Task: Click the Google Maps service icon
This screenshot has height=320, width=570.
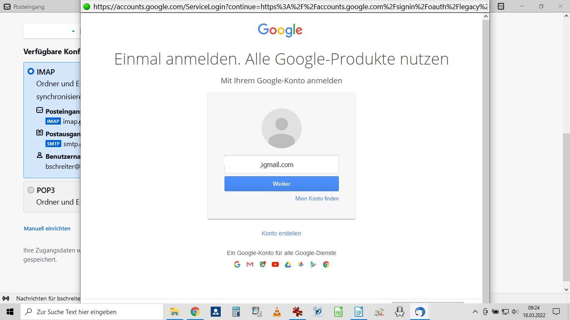Action: pos(262,264)
